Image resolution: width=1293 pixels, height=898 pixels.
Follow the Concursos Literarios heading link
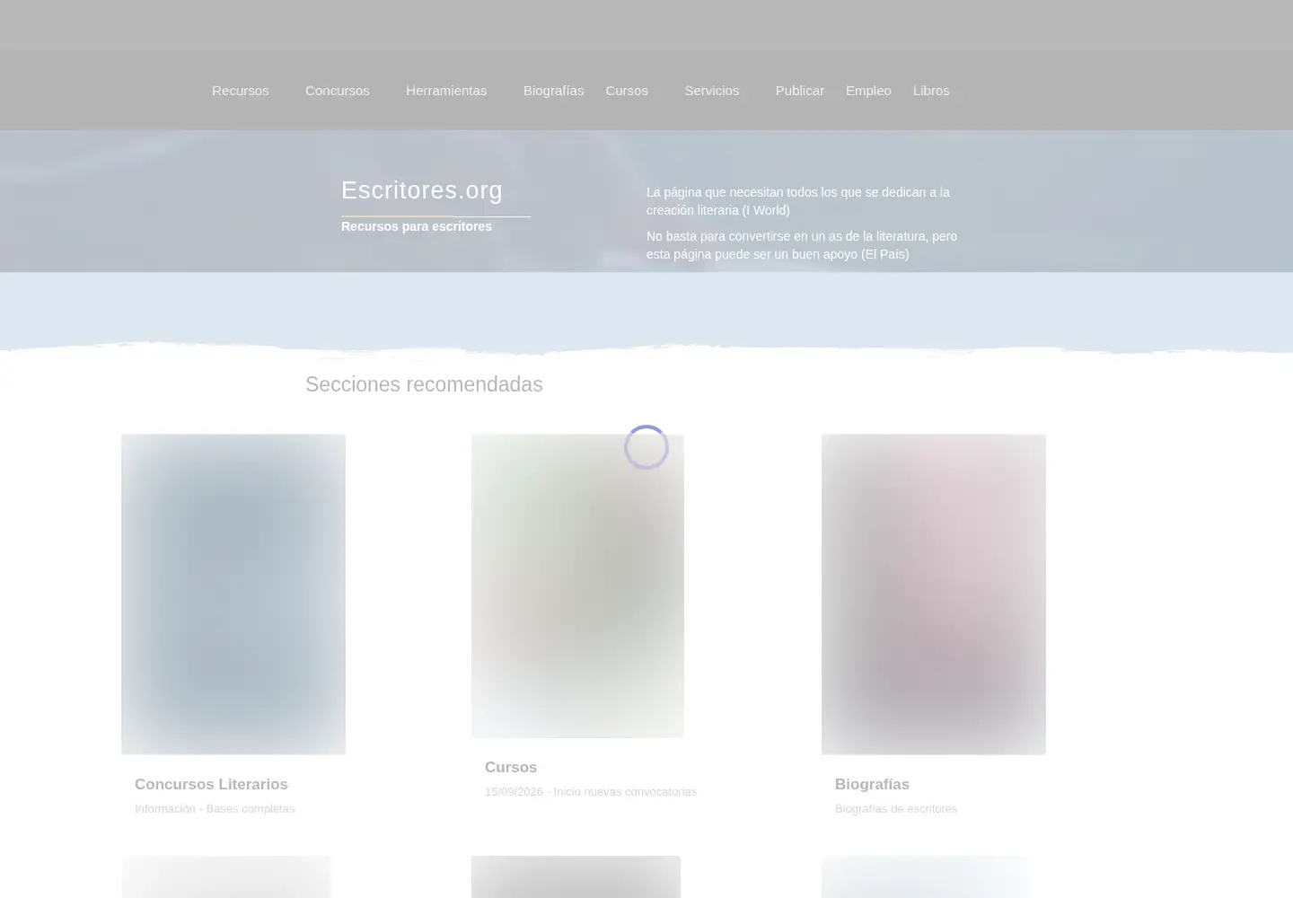(211, 784)
